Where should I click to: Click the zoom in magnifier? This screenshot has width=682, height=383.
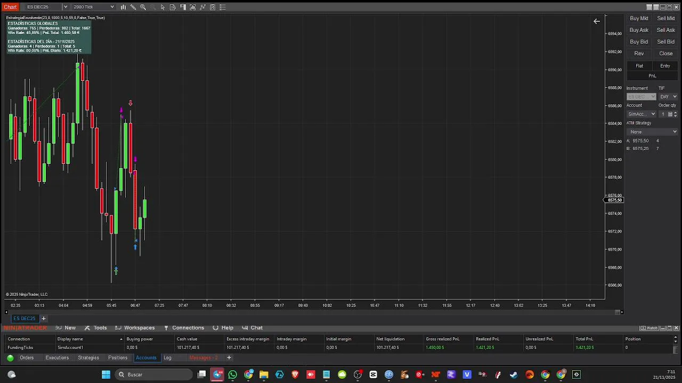(143, 7)
